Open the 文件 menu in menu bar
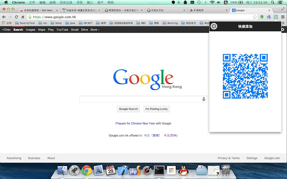Screen dimensions: 287x179 [x=32, y=2]
